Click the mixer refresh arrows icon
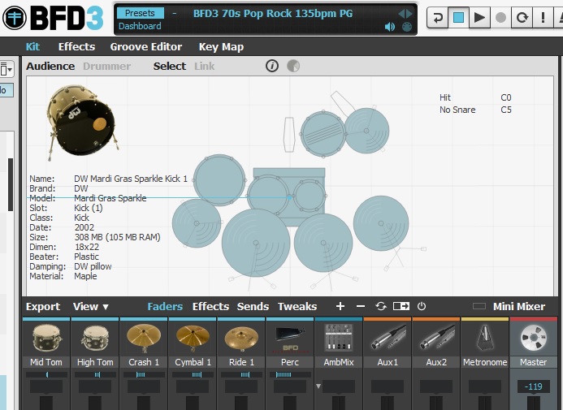 [381, 306]
